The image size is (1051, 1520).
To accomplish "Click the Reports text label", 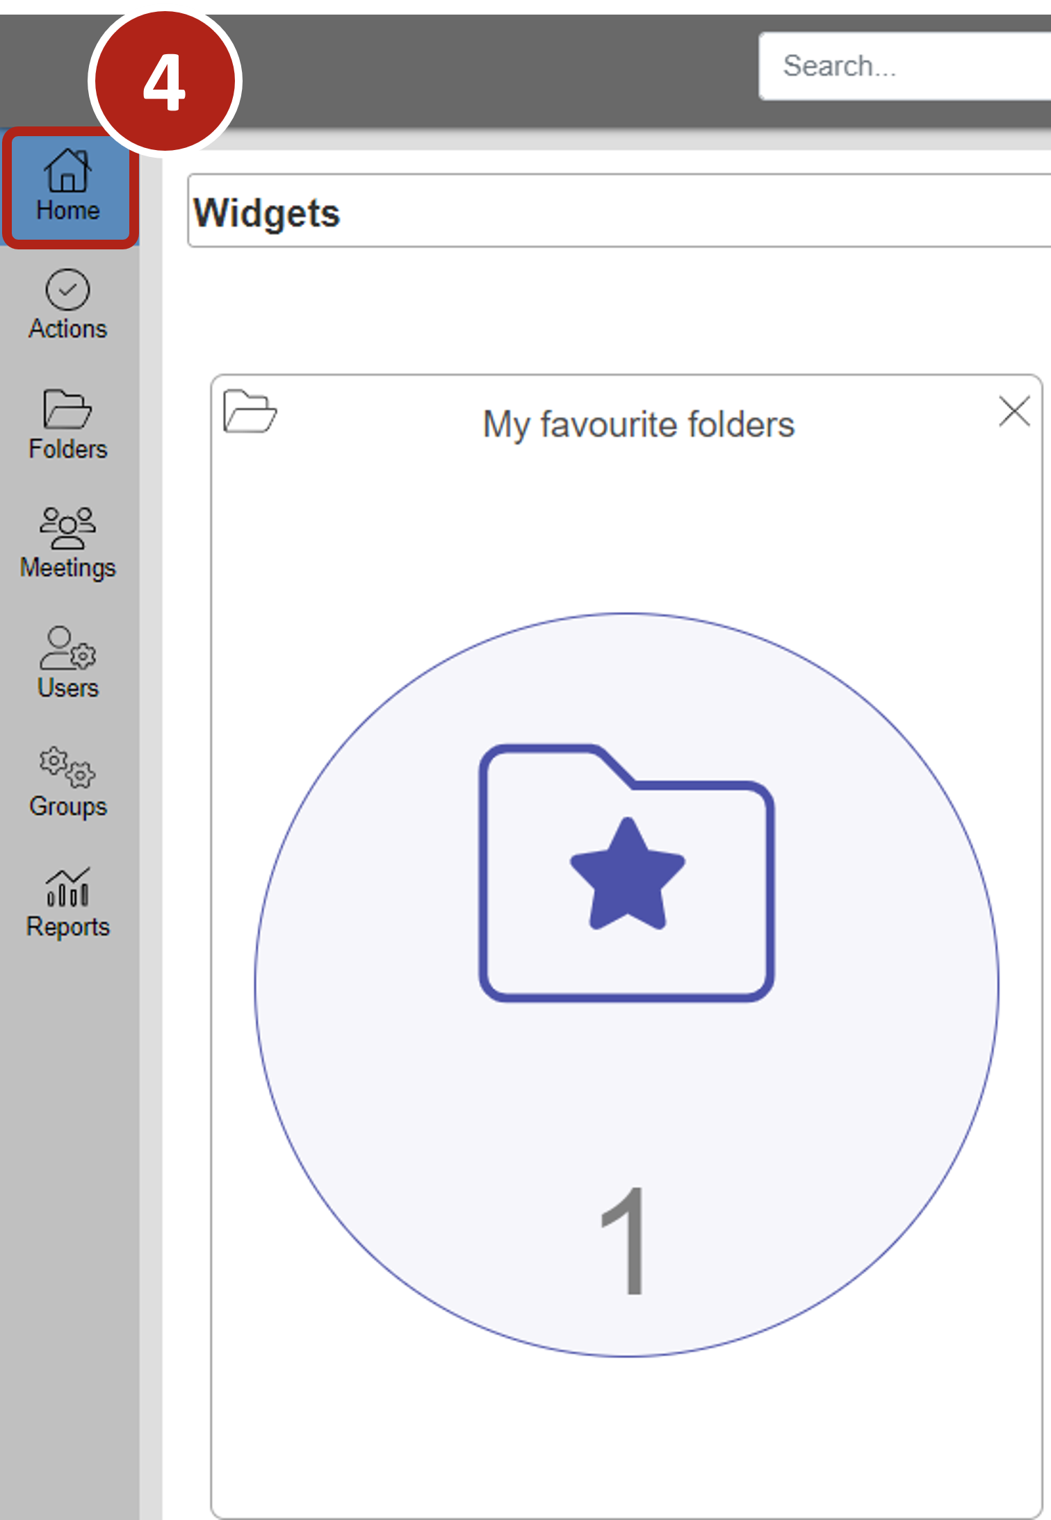I will click(67, 927).
